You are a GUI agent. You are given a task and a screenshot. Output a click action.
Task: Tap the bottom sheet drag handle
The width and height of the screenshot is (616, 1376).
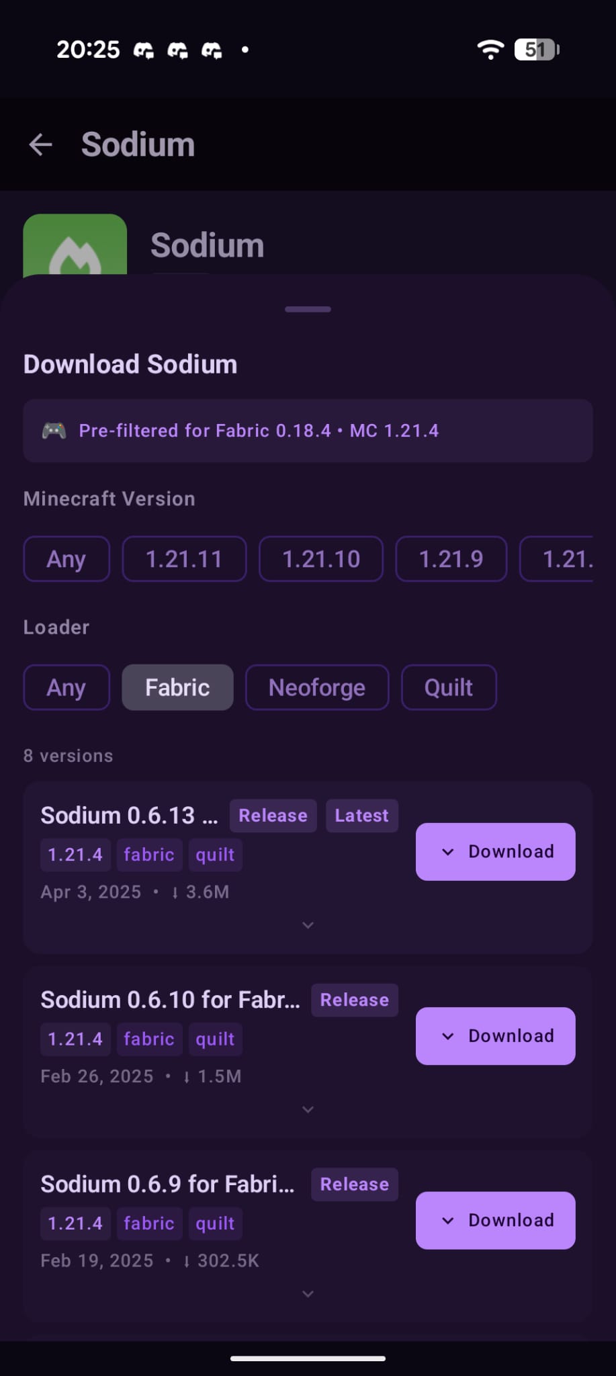click(x=308, y=309)
